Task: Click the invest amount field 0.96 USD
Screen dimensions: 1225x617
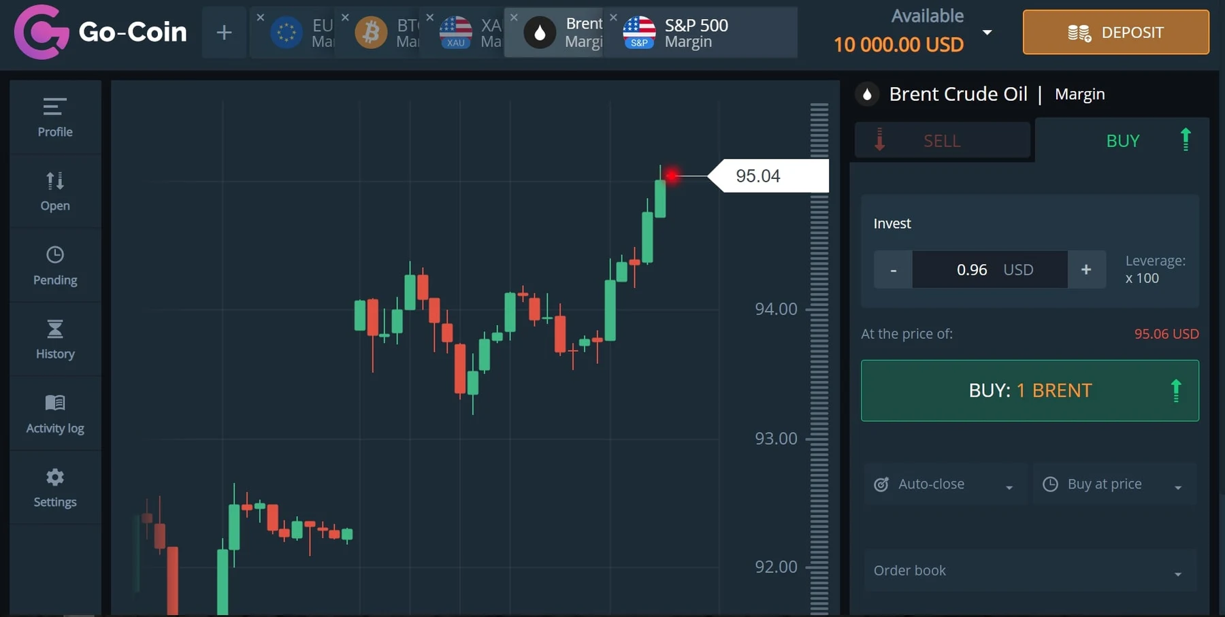Action: pos(990,269)
